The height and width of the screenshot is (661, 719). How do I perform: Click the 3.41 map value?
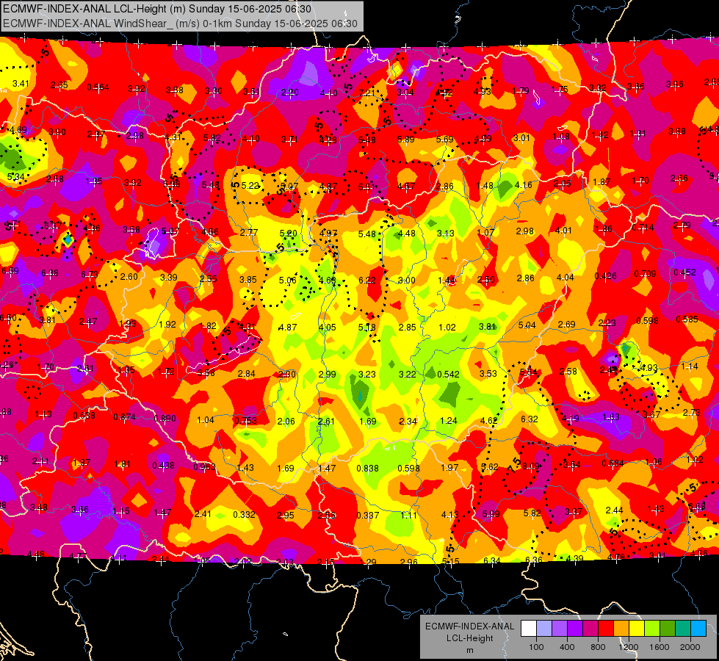[x=21, y=84]
